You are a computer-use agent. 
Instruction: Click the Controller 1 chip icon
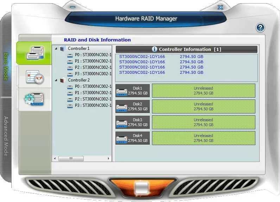click(62, 48)
